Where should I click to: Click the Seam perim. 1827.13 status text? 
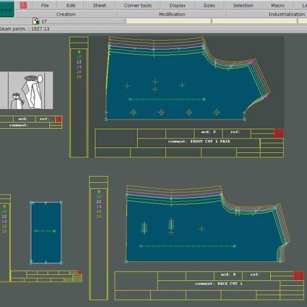[25, 29]
